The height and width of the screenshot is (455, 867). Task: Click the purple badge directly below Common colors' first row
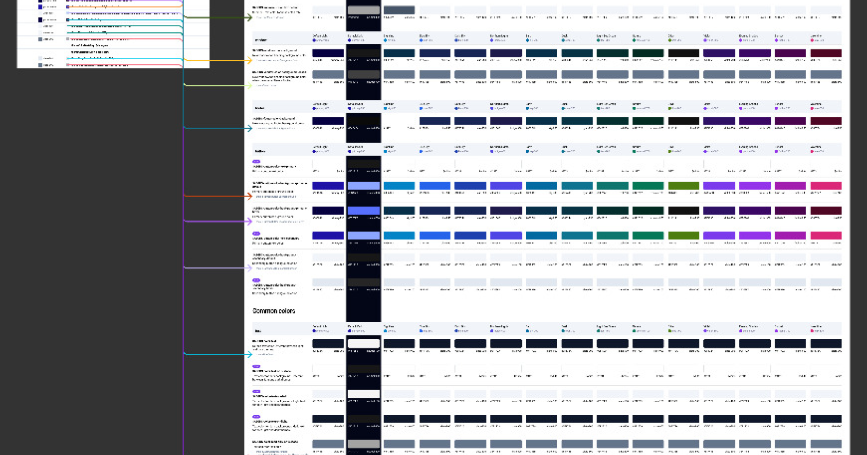256,366
